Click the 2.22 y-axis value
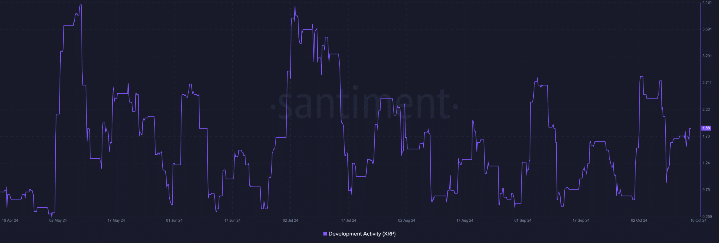 point(706,110)
